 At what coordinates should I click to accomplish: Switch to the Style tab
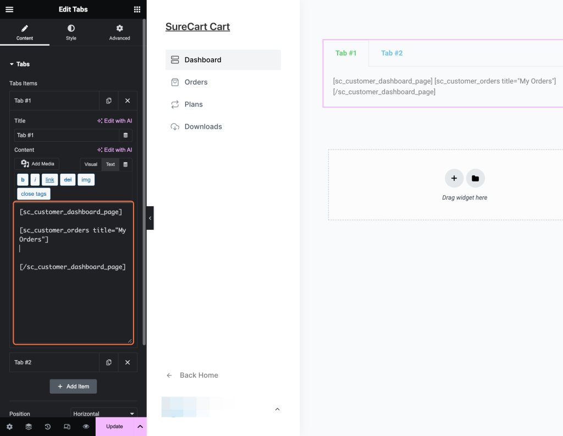point(70,32)
